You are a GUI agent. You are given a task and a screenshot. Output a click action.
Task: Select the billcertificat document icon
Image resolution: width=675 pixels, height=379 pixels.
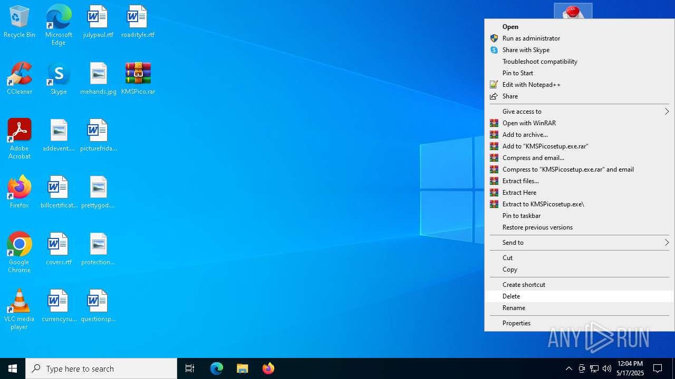59,193
